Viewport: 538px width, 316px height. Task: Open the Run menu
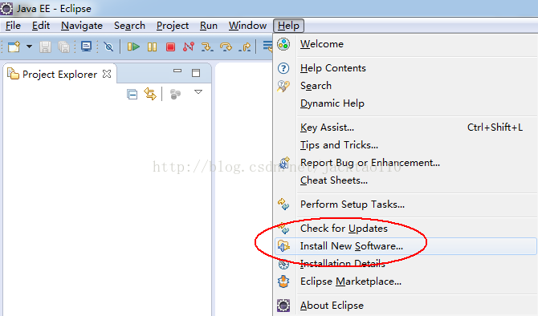(x=209, y=26)
